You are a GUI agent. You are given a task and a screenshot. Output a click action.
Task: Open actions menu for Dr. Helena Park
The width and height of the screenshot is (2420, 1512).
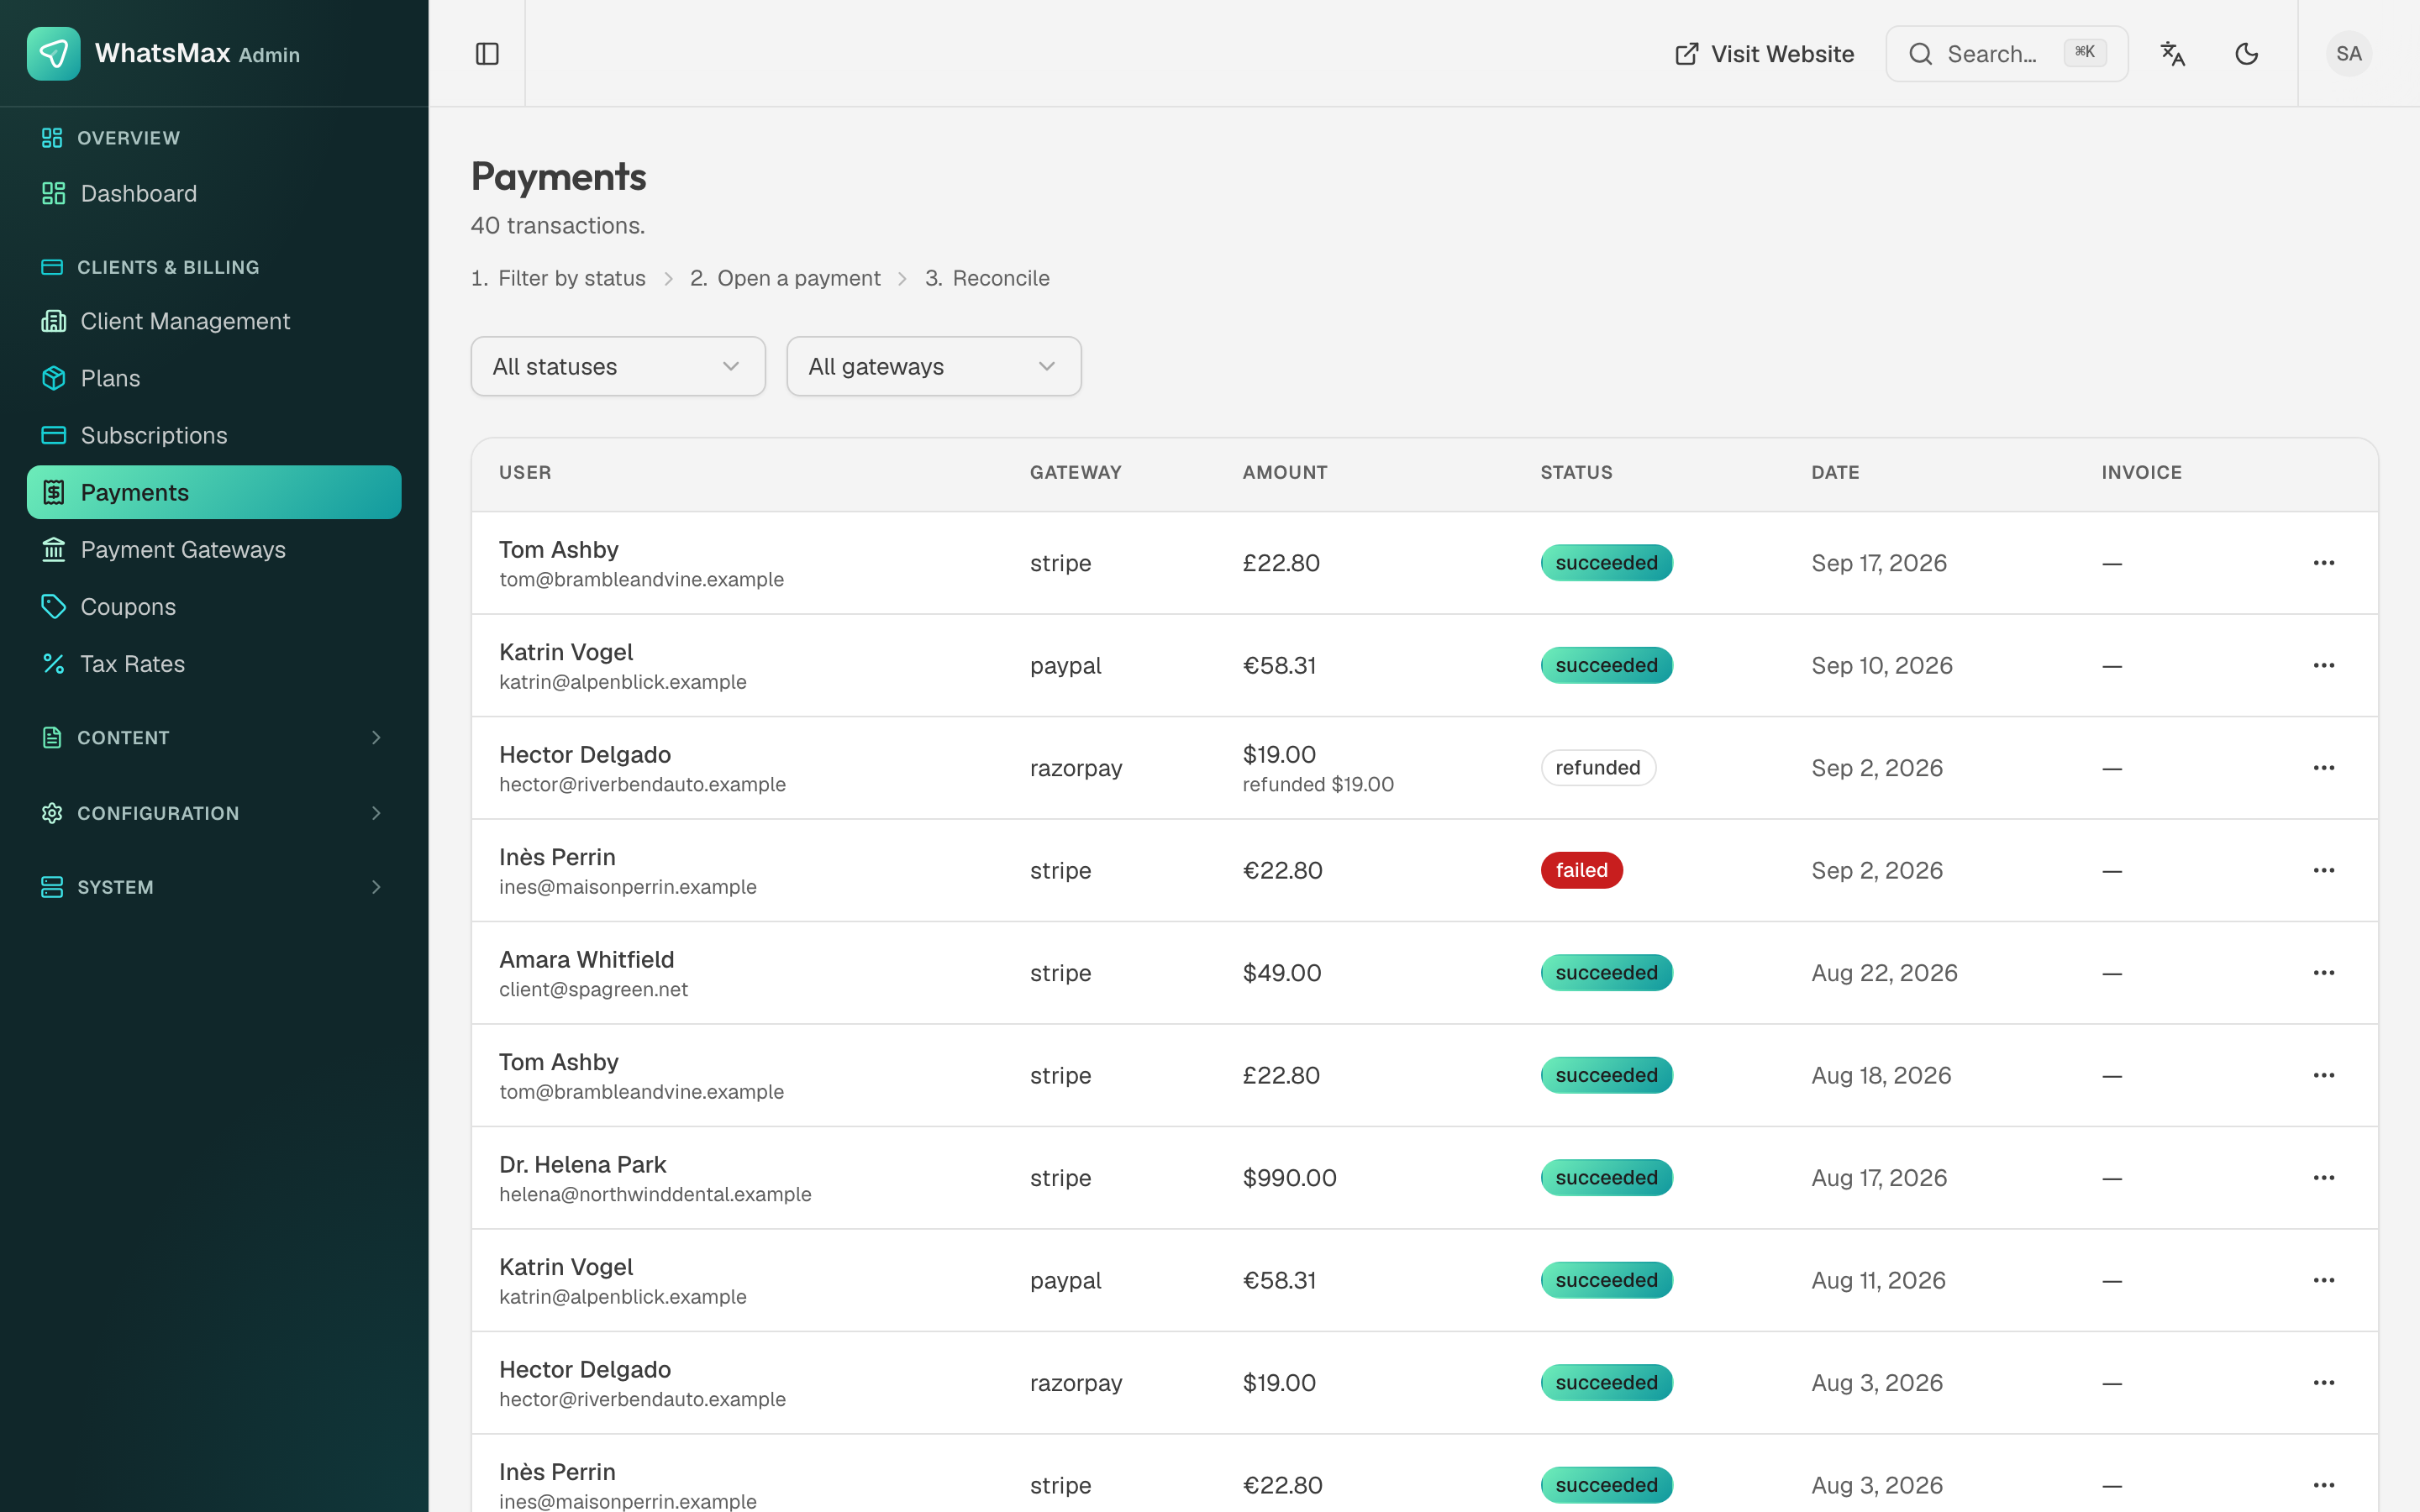click(2323, 1178)
